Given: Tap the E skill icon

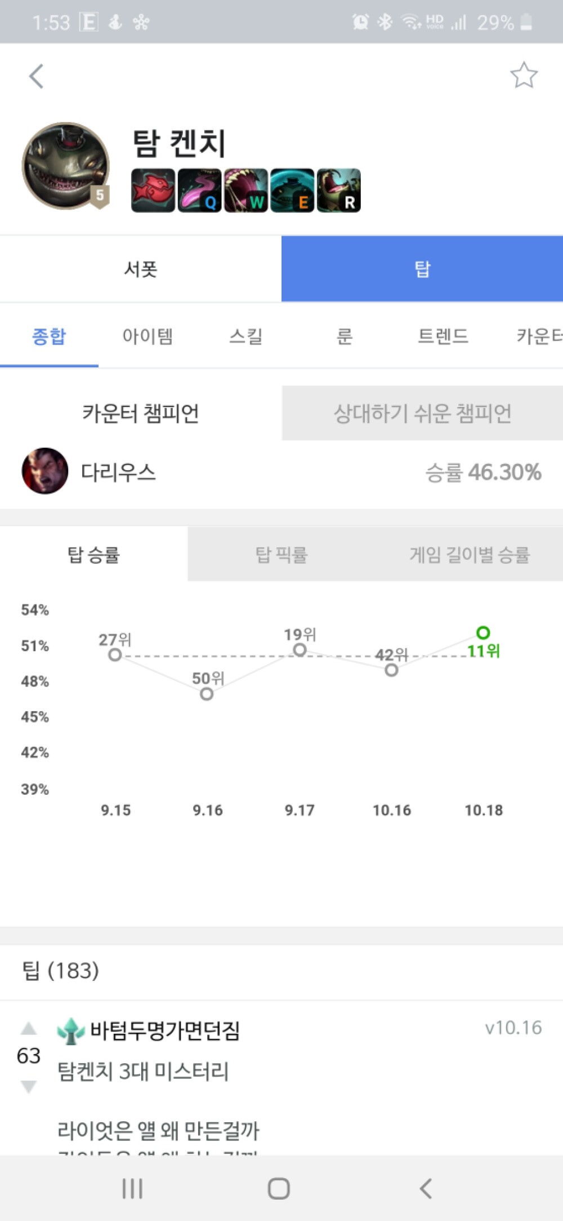Looking at the screenshot, I should click(x=292, y=191).
